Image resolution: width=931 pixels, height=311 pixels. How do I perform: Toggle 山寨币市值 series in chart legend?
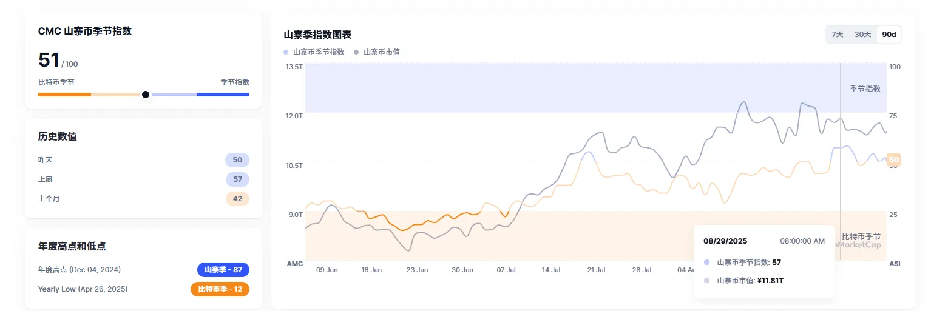pos(381,52)
